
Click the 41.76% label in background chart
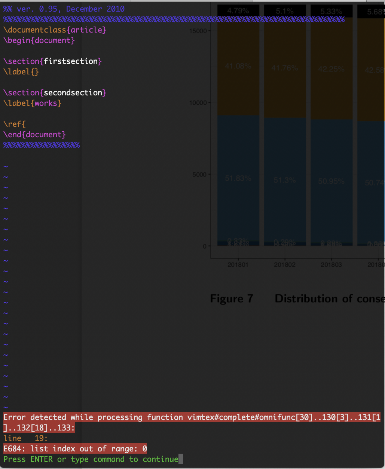tap(285, 68)
